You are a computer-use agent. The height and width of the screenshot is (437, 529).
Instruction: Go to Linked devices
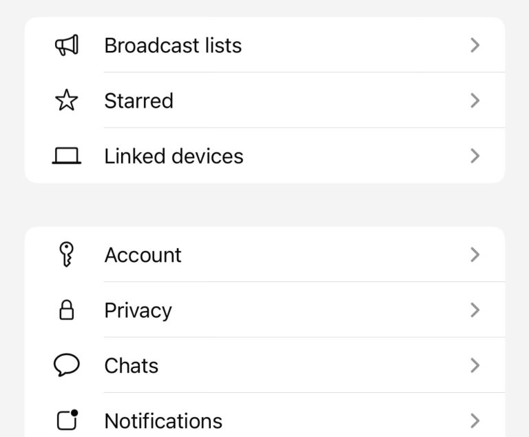[174, 156]
